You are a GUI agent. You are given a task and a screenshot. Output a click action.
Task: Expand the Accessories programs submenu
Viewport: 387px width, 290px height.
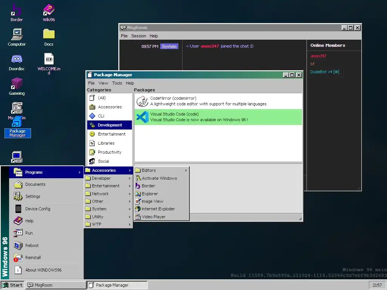coord(108,170)
